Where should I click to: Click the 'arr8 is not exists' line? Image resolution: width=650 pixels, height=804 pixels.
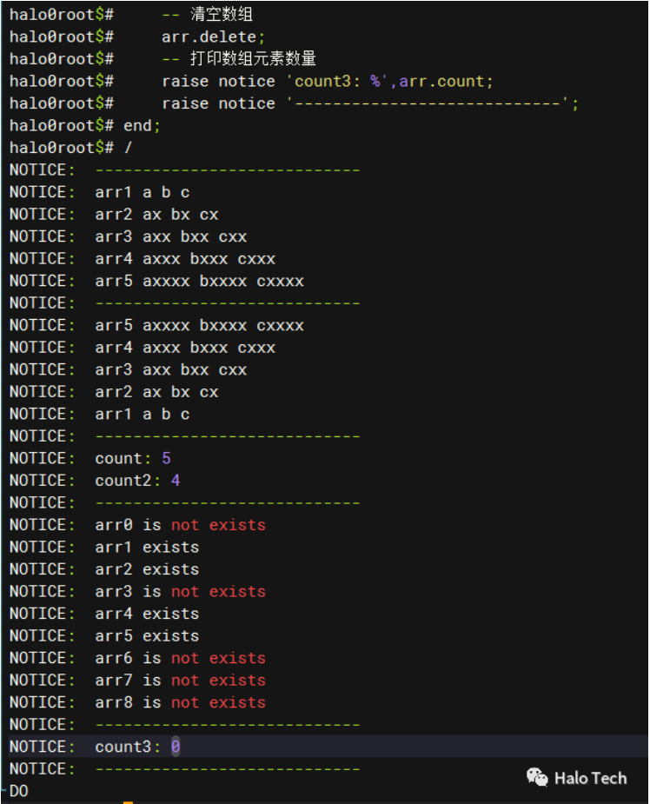click(x=180, y=702)
